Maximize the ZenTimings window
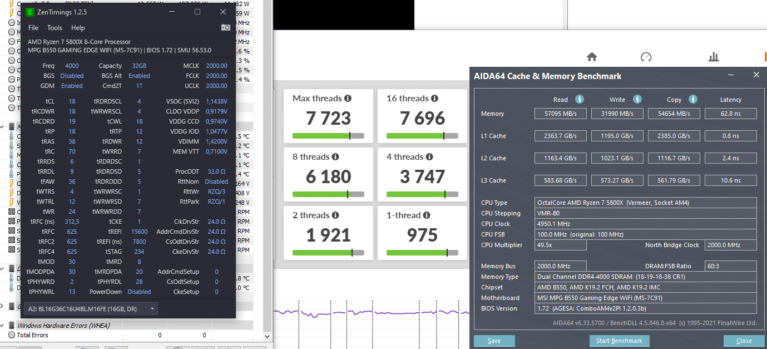The image size is (767, 349). [197, 12]
